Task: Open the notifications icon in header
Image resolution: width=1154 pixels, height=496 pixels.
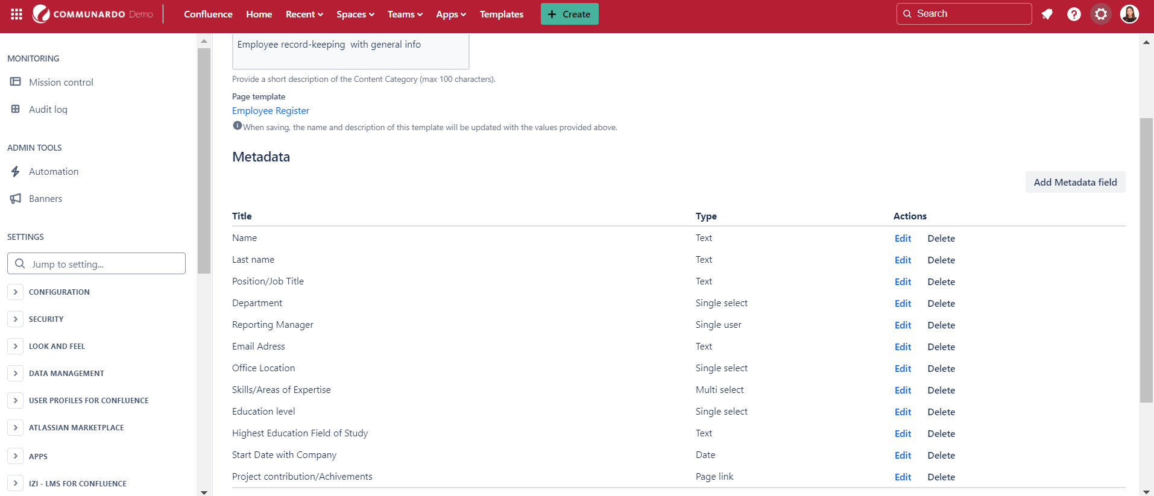Action: pos(1047,14)
